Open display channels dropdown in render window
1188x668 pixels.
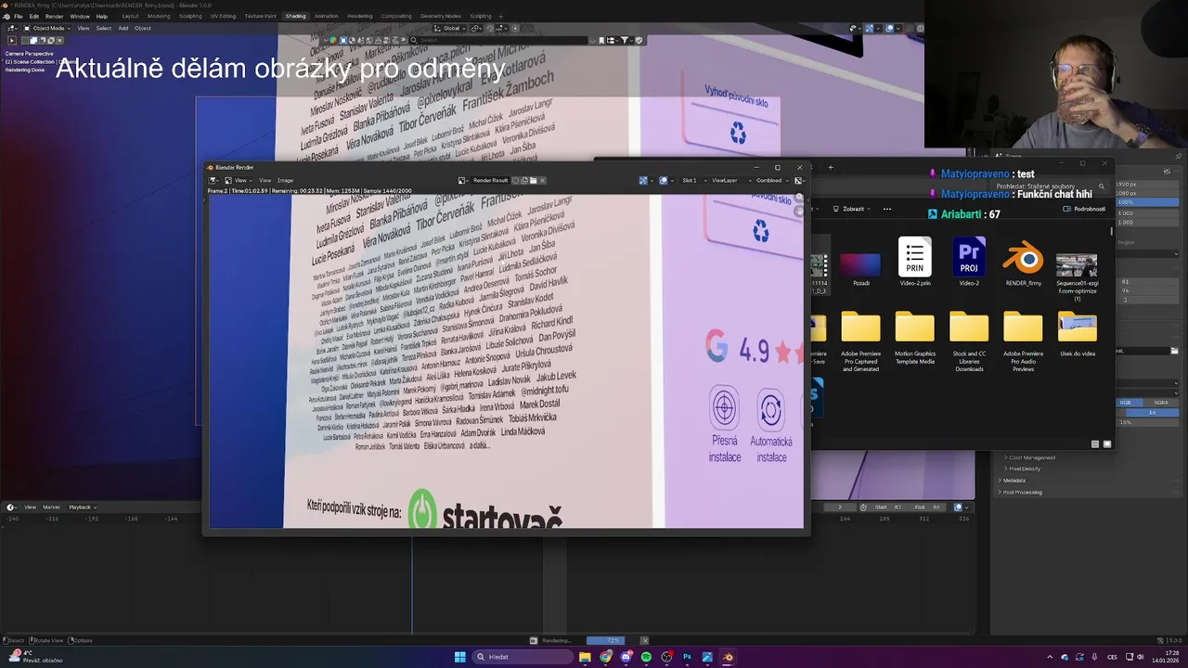click(x=798, y=180)
